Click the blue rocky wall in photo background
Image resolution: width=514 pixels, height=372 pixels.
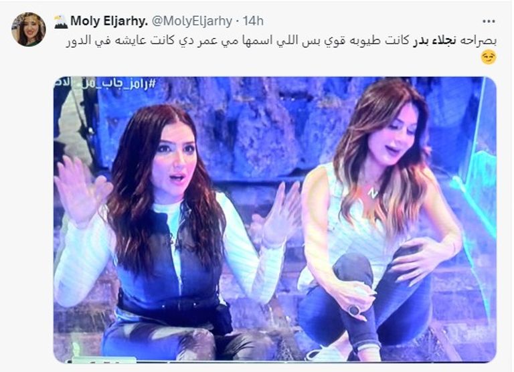click(262, 131)
